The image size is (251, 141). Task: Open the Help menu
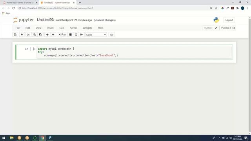click(100, 28)
